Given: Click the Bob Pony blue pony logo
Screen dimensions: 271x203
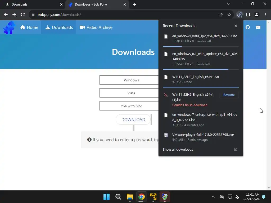Looking at the screenshot, I should click(9, 27).
